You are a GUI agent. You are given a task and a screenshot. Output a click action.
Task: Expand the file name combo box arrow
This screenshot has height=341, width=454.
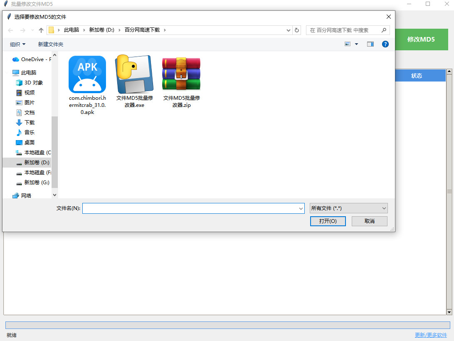[x=301, y=208]
